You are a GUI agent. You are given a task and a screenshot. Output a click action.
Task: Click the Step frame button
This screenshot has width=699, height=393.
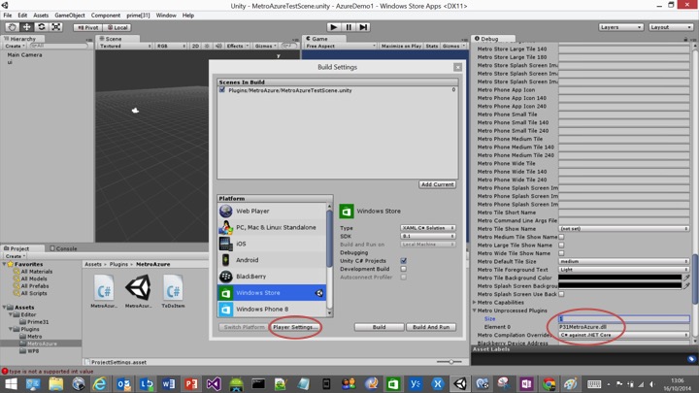[363, 27]
